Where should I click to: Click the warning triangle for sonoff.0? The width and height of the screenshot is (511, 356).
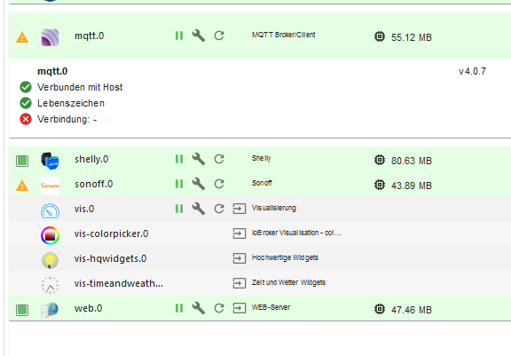[x=22, y=186]
